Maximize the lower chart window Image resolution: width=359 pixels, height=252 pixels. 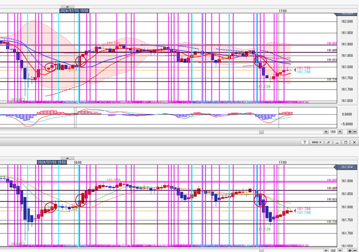[346, 142]
